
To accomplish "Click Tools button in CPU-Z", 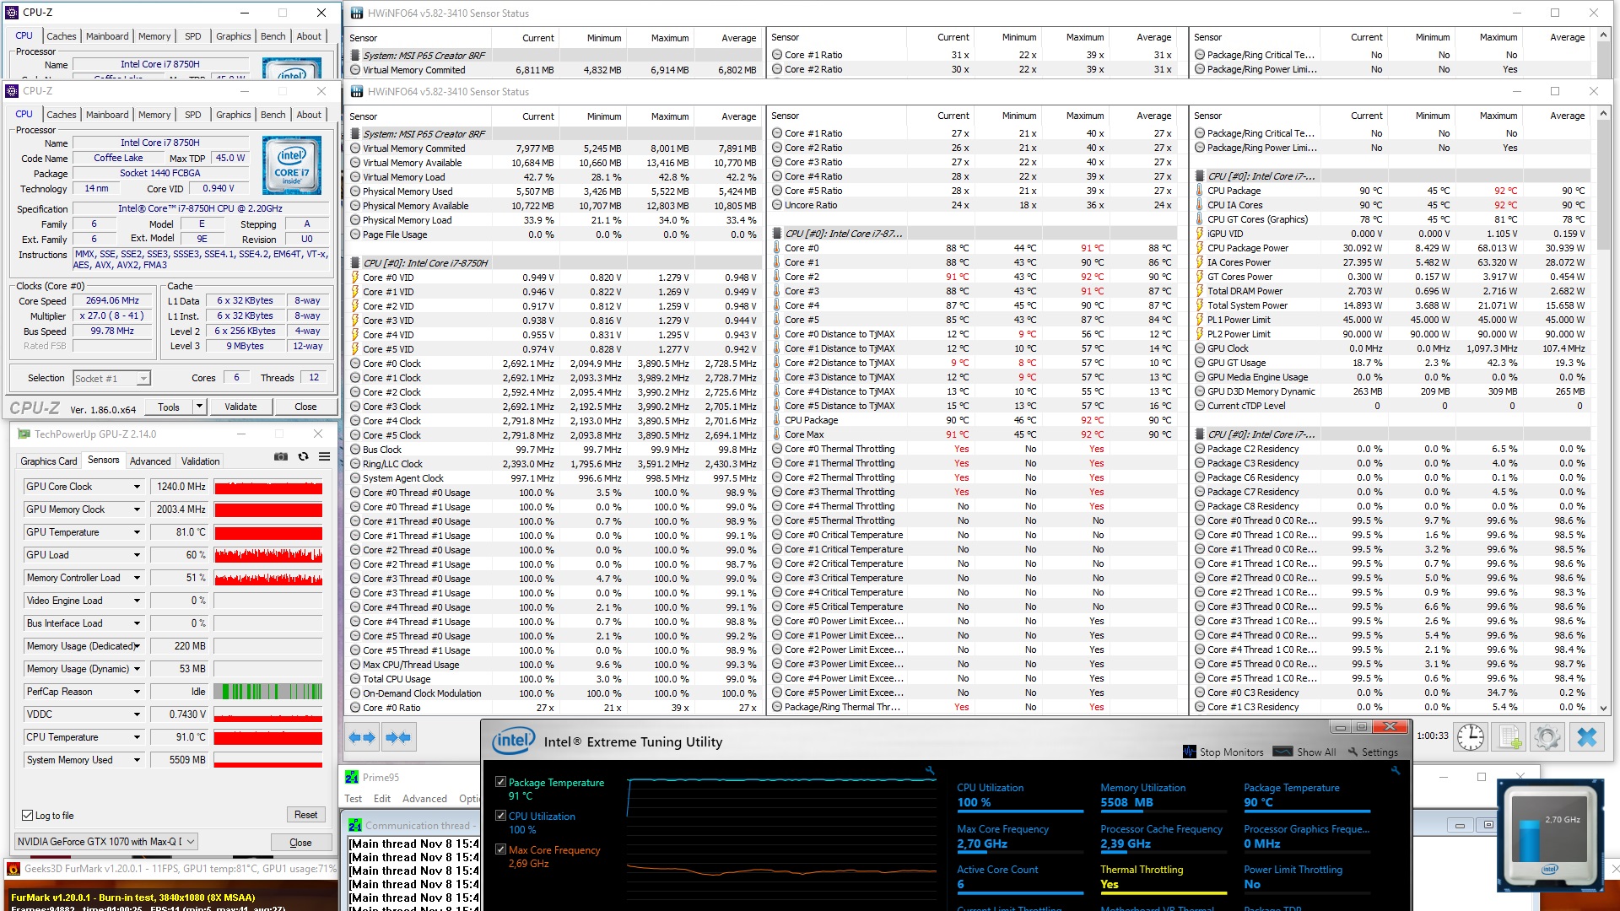I will pos(169,407).
